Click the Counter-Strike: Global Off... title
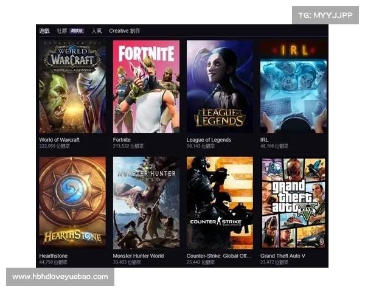This screenshot has width=365, height=292. pyautogui.click(x=219, y=255)
